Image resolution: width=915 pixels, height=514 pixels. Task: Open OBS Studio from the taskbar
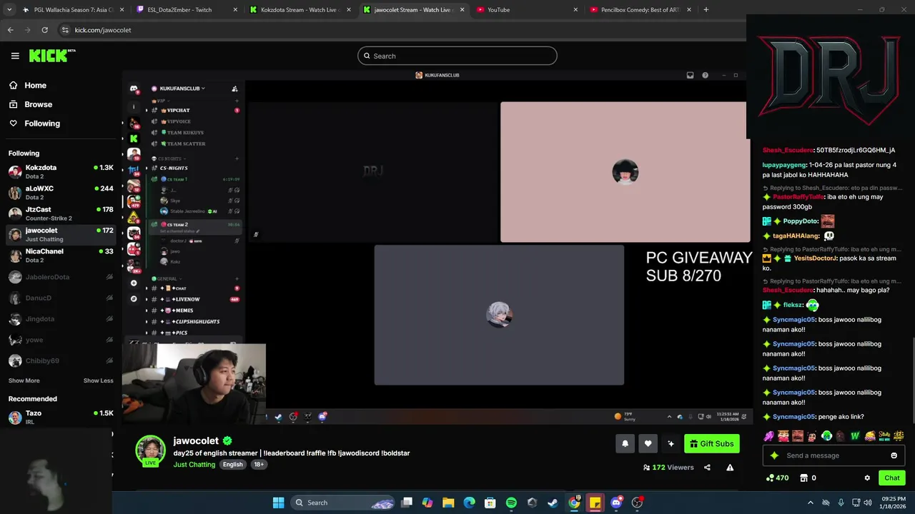[x=637, y=503]
